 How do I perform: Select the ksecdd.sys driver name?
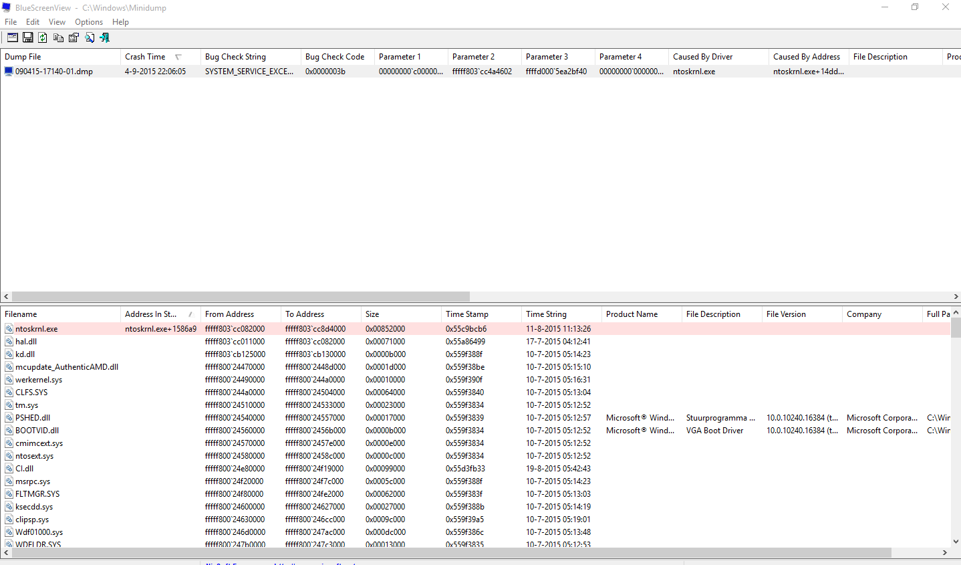34,507
